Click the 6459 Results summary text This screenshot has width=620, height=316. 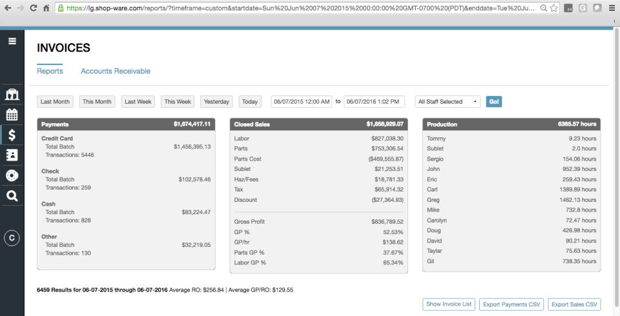103,290
